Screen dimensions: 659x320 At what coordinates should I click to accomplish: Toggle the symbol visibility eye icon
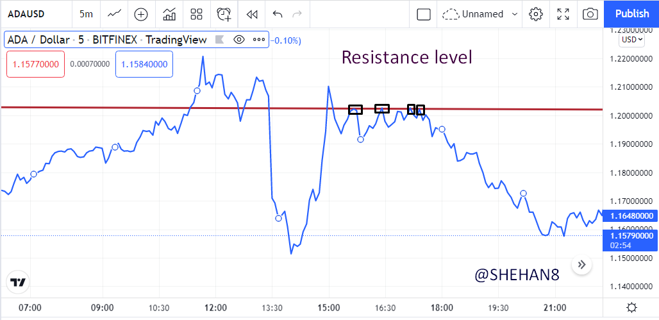239,40
